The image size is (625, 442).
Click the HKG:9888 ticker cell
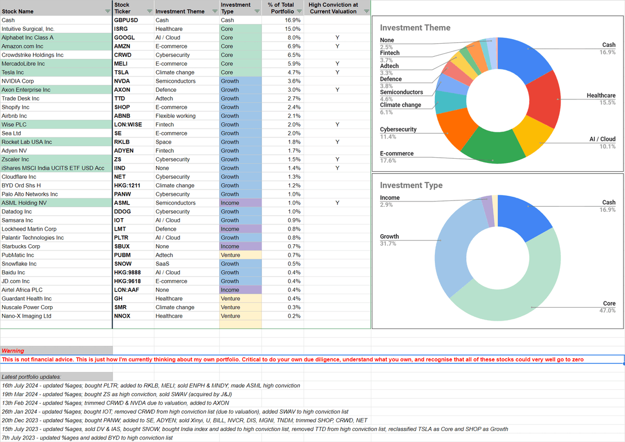[x=133, y=272]
